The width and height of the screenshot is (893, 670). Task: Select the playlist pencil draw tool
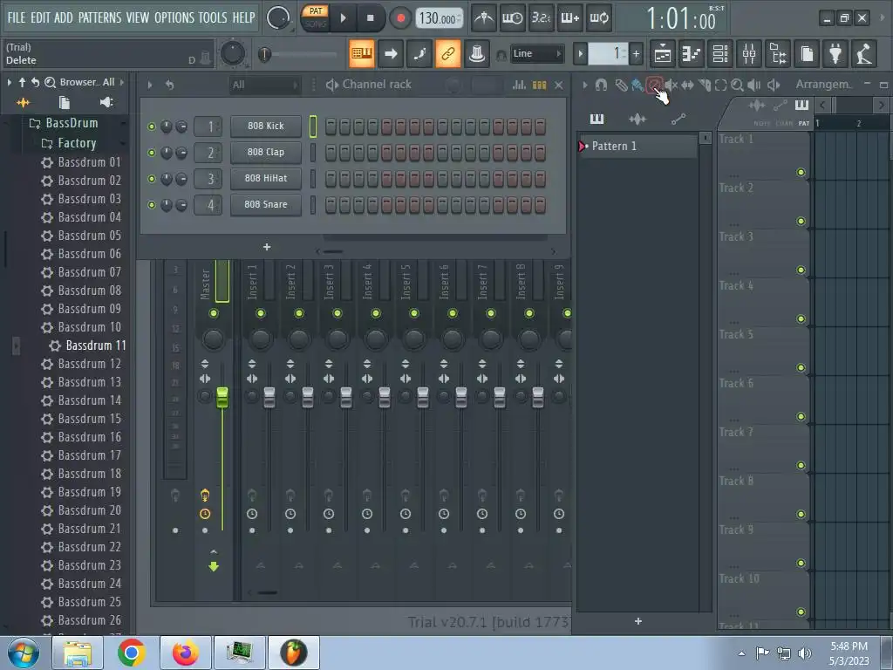pyautogui.click(x=621, y=85)
